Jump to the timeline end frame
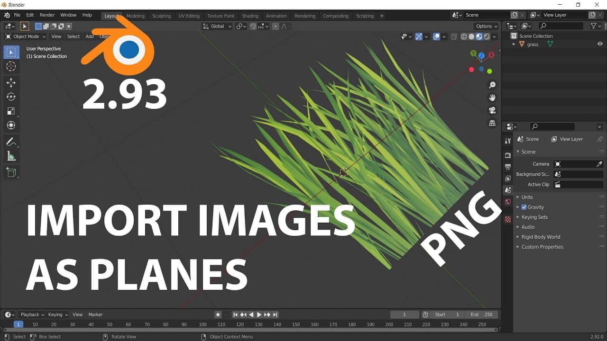The height and width of the screenshot is (341, 607). point(275,314)
